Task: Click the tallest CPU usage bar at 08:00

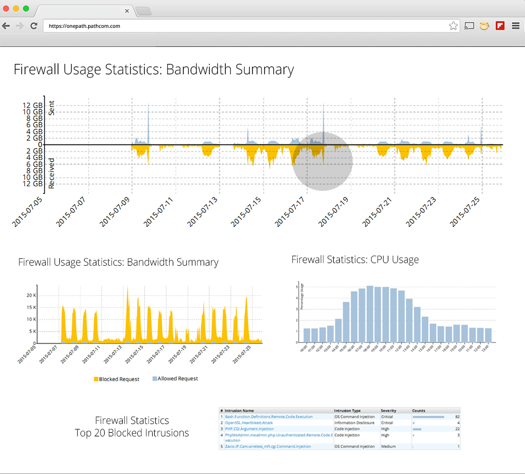Action: pyautogui.click(x=370, y=314)
